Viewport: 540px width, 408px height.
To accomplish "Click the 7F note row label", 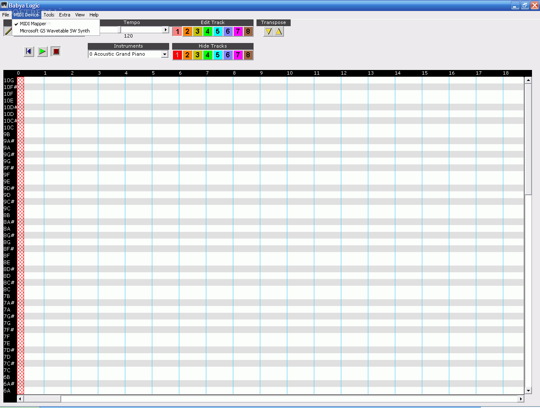I will coord(7,336).
